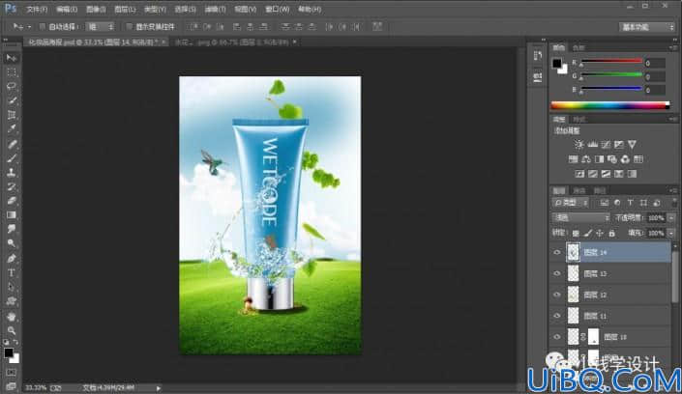Click the layer 10 mask thumbnail
The image size is (682, 394).
pyautogui.click(x=593, y=337)
